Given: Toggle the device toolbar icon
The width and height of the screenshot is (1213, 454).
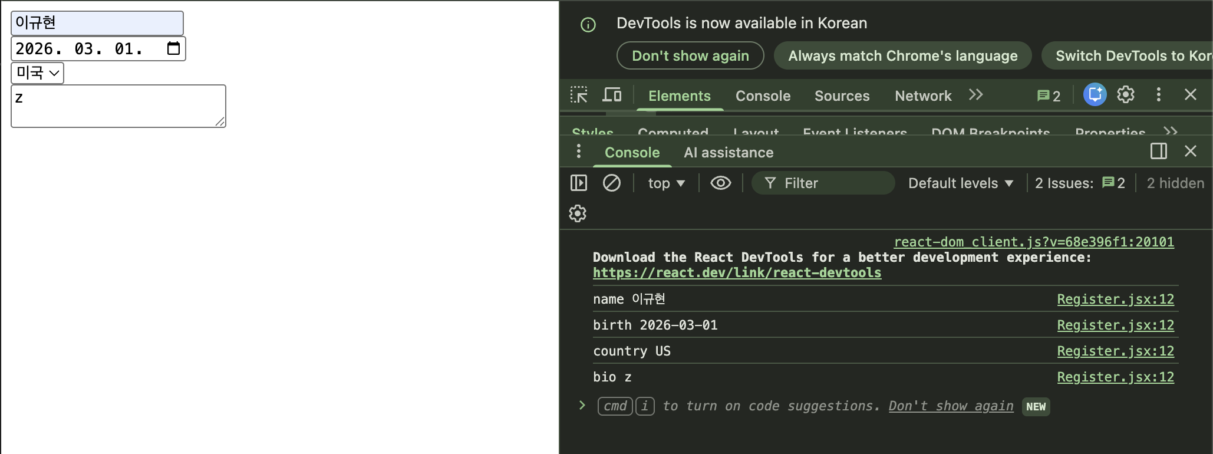Looking at the screenshot, I should (612, 95).
